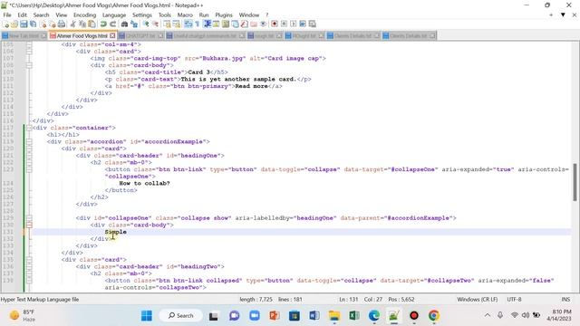Save the current file with Save icon

tap(24, 24)
